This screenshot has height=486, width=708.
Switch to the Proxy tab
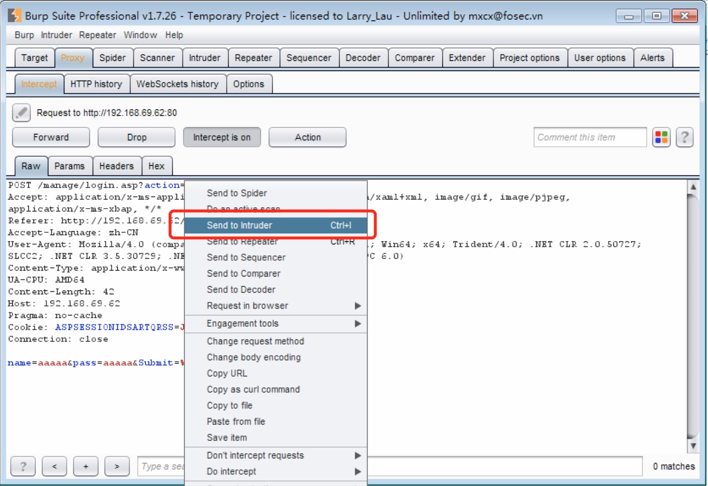point(73,58)
